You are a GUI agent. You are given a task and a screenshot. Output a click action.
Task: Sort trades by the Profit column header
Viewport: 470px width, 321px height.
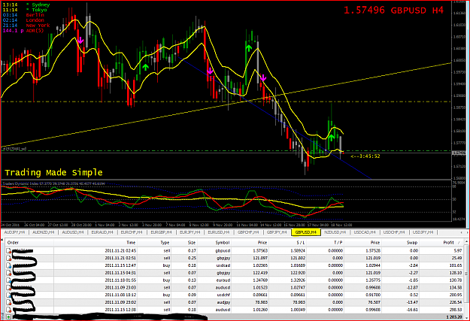449,243
